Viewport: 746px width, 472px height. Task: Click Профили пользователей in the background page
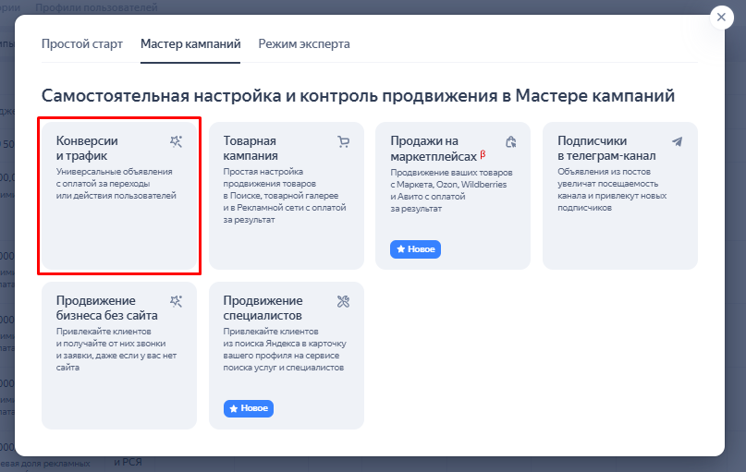pos(96,7)
